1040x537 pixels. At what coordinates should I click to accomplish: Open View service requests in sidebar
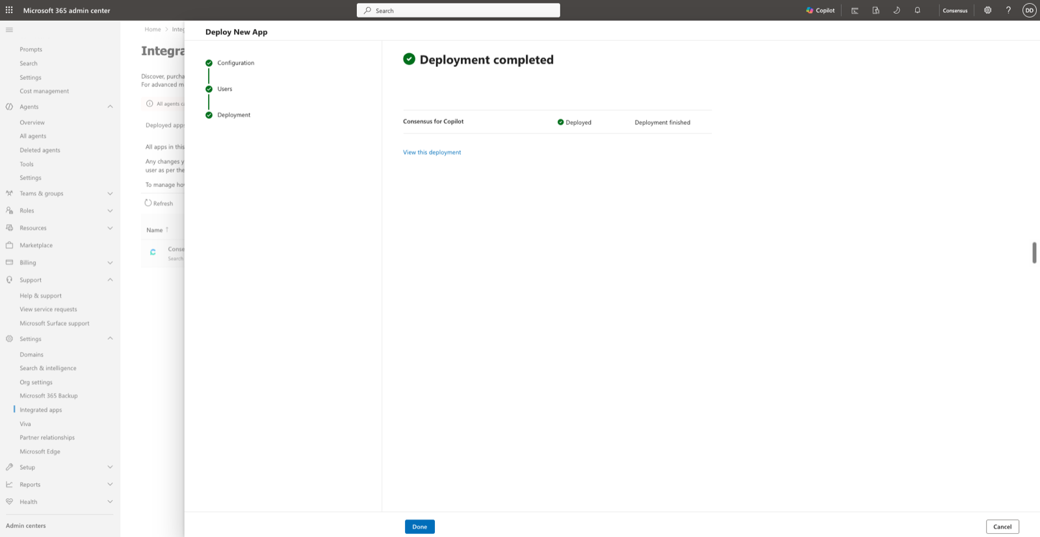pyautogui.click(x=48, y=310)
